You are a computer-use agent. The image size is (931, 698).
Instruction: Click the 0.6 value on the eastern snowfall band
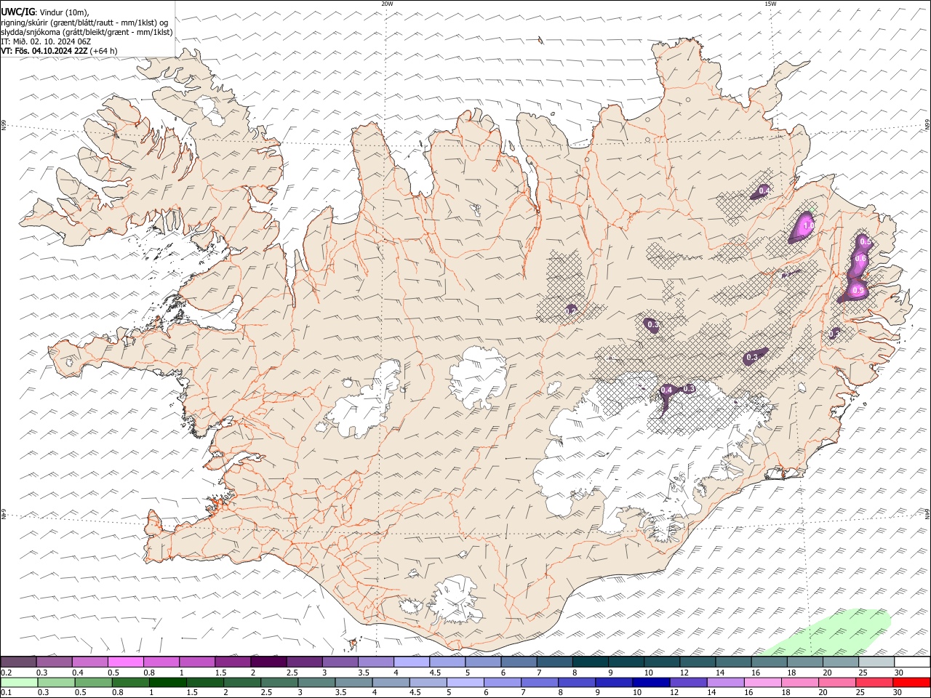point(860,259)
